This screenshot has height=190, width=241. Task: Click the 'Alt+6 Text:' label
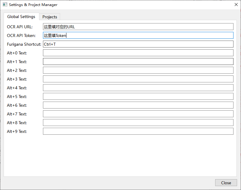click(x=17, y=105)
